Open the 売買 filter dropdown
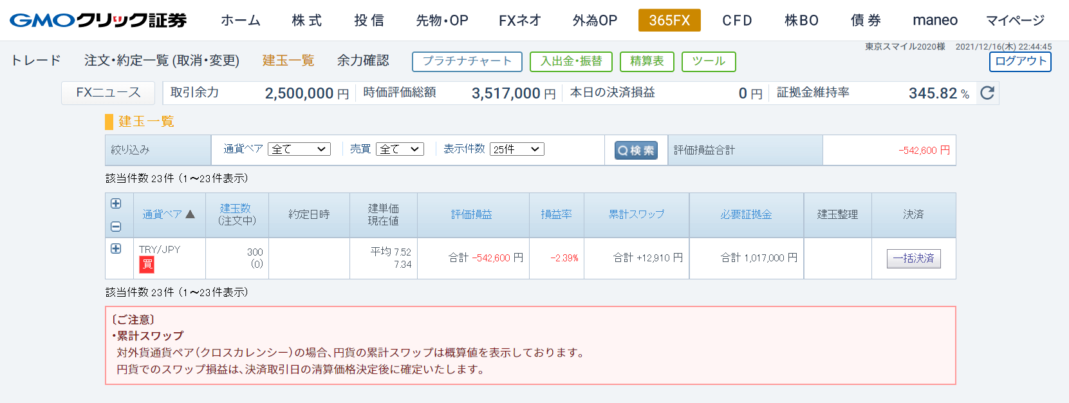This screenshot has width=1069, height=403. tap(400, 149)
